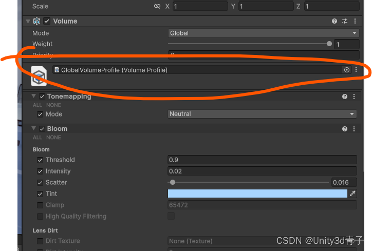372x251 pixels.
Task: Check High Quality Filtering value box
Action: 171,216
